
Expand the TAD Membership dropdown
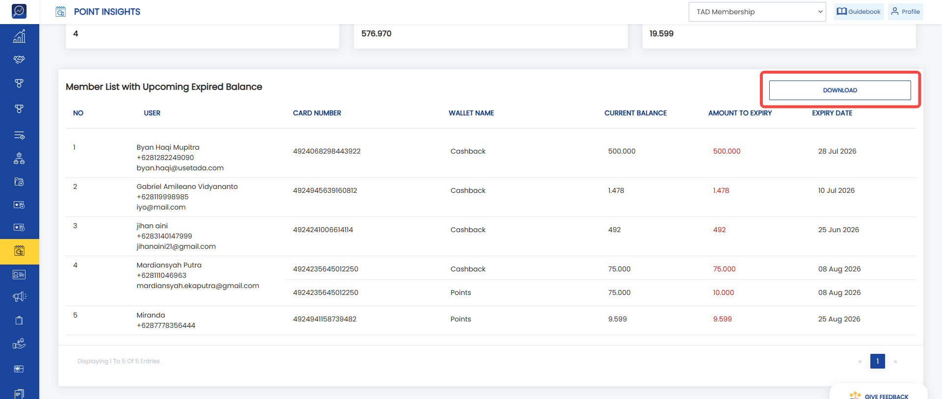(x=757, y=12)
